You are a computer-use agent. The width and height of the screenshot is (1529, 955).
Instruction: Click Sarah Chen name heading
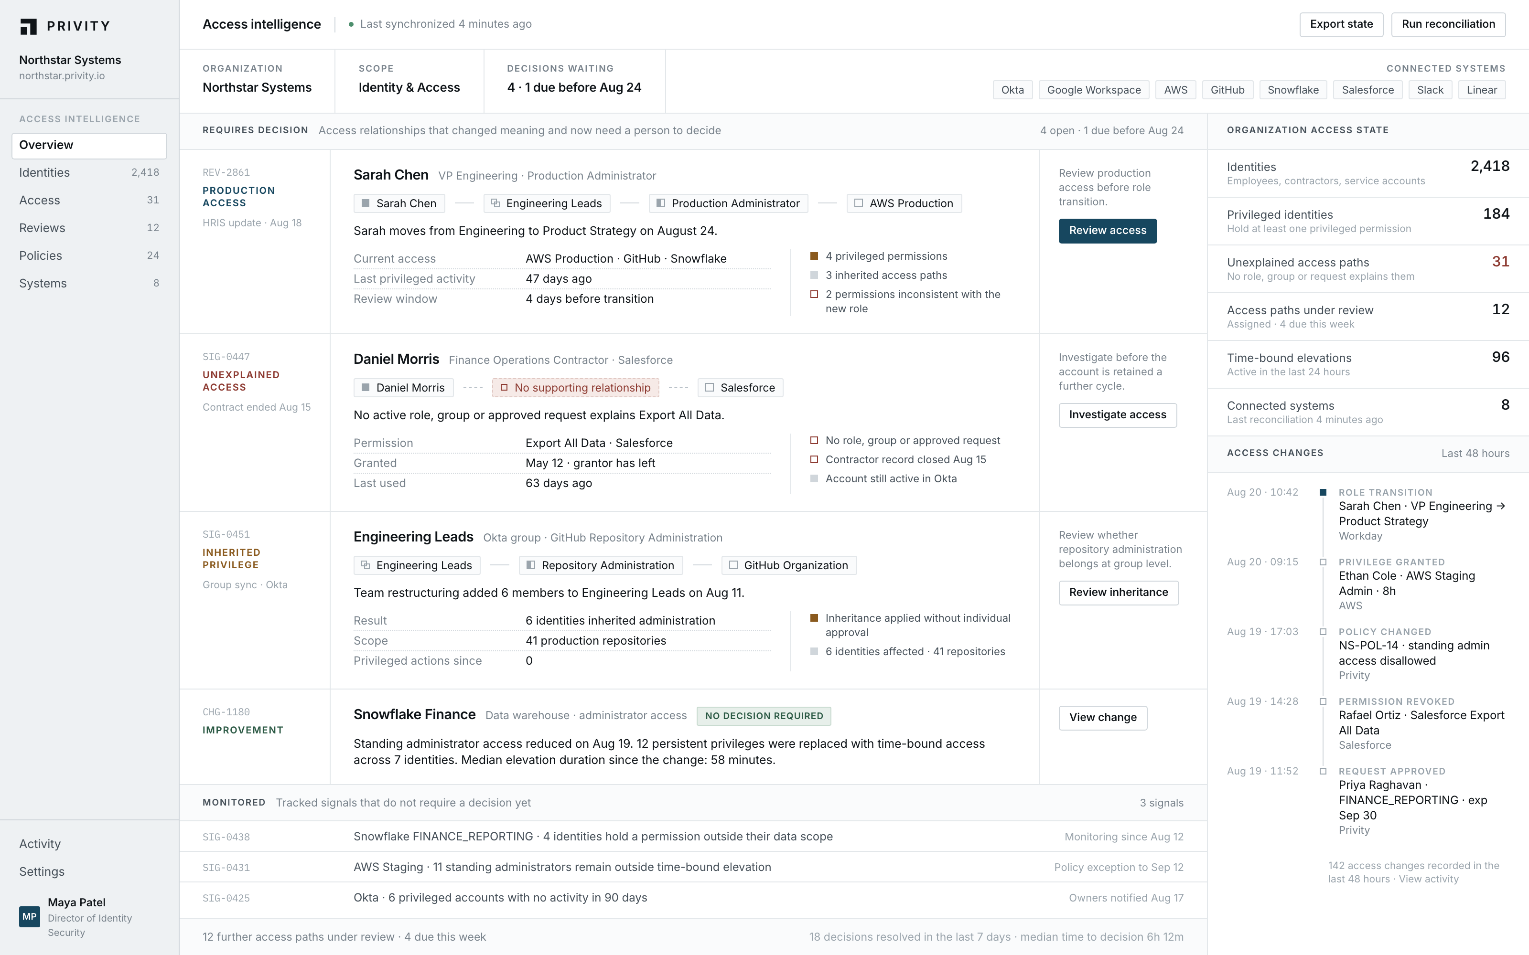tap(390, 175)
